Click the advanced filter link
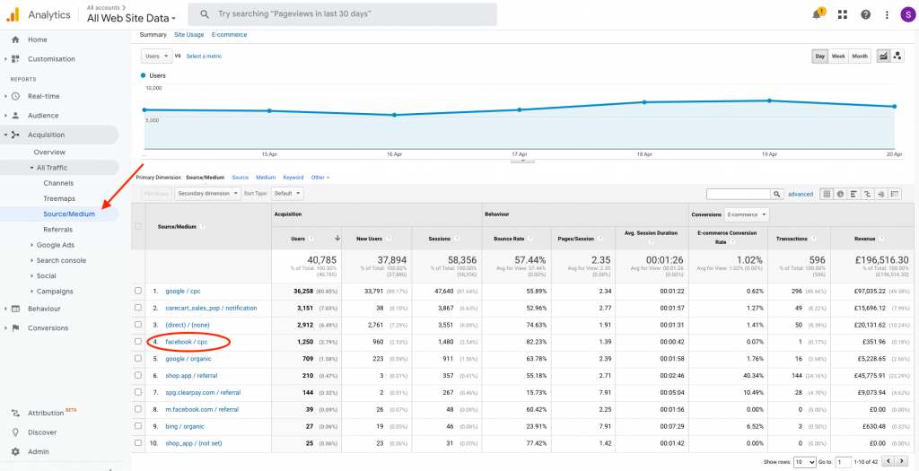Screen dimensions: 919x471 click(800, 194)
